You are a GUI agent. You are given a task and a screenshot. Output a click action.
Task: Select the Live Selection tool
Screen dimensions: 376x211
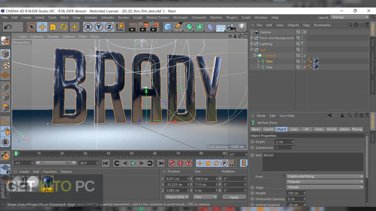[32, 27]
